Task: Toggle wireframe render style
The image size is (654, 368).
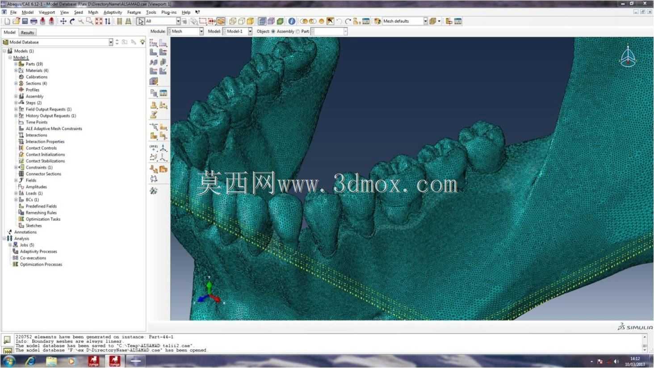Action: pos(233,21)
